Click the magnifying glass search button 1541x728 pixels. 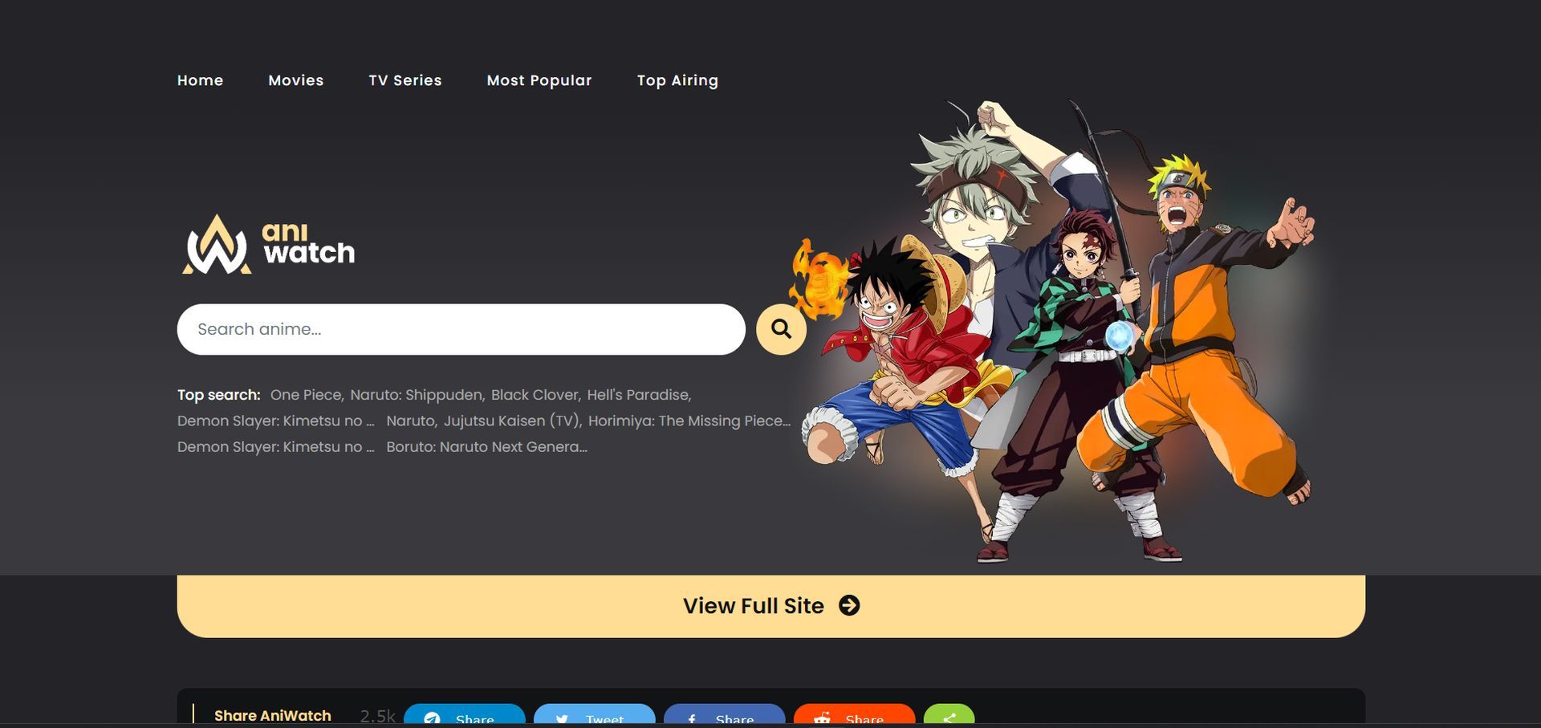coord(781,329)
